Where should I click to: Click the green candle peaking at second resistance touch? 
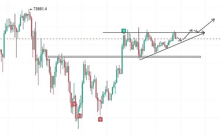coord(147,35)
